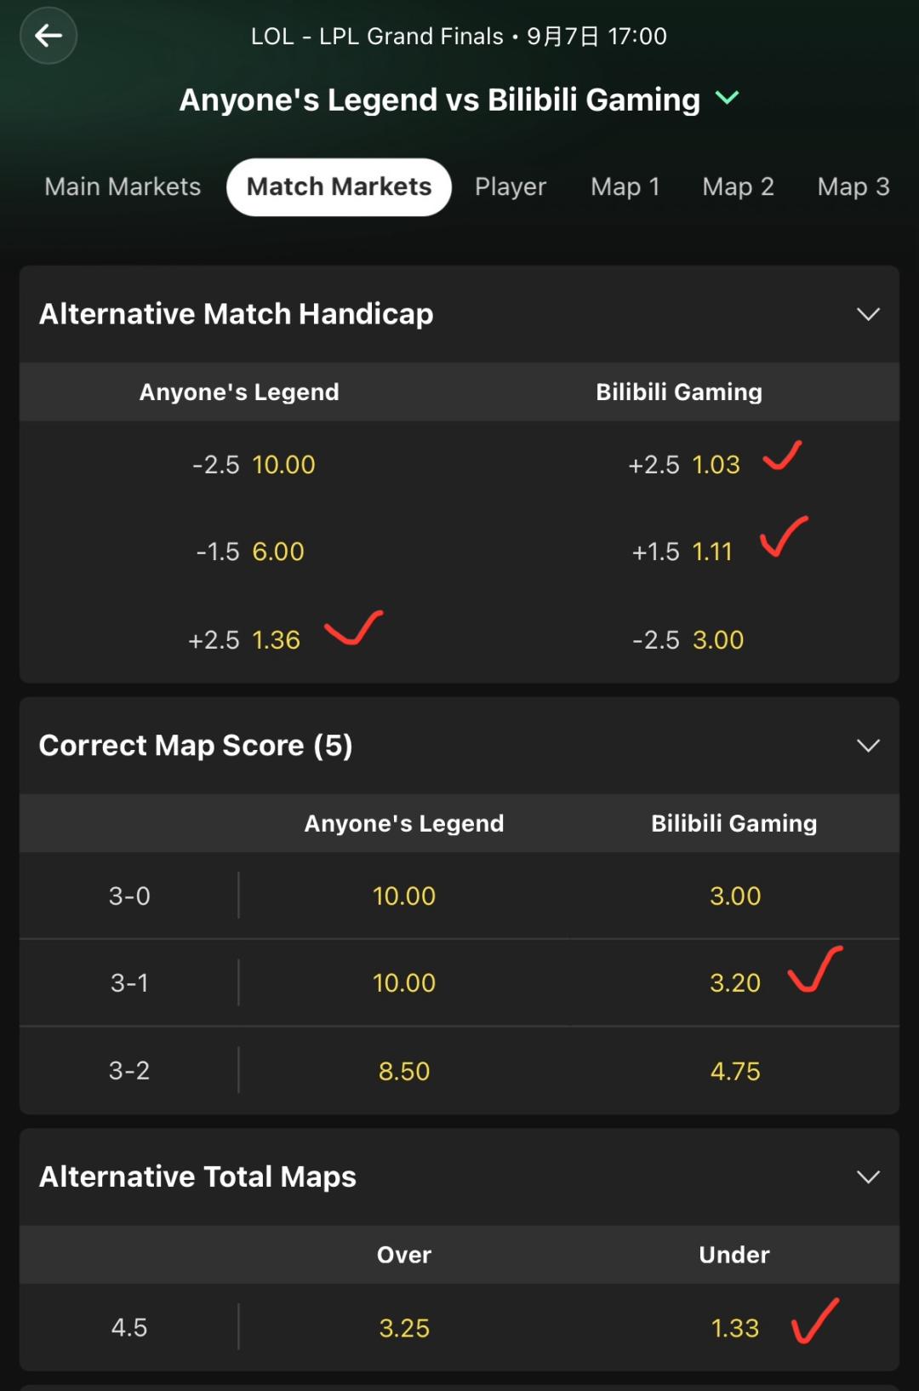Open the Player tab
This screenshot has height=1391, width=919.
511,186
